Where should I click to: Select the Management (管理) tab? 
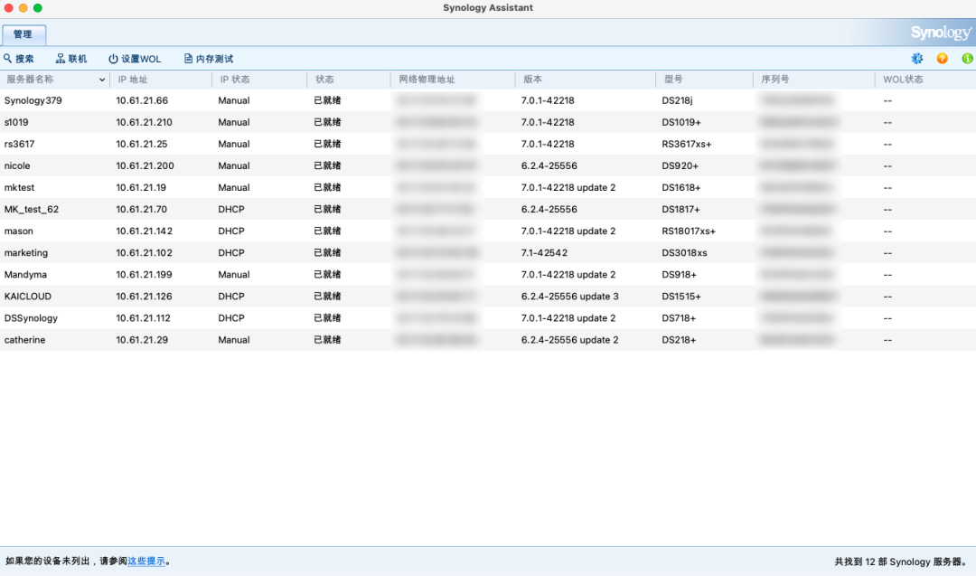pyautogui.click(x=23, y=34)
